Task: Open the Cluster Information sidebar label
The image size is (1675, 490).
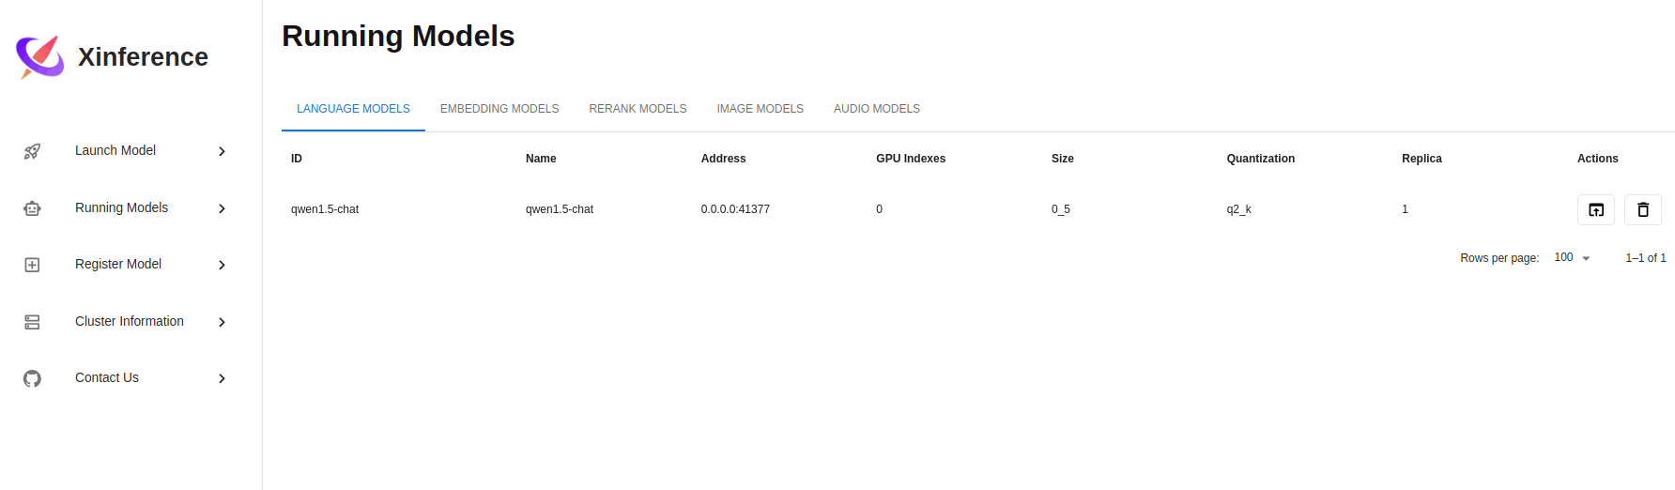Action: [x=130, y=321]
